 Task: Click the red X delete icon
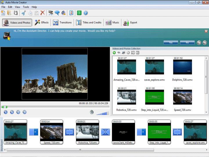[x=43, y=13]
